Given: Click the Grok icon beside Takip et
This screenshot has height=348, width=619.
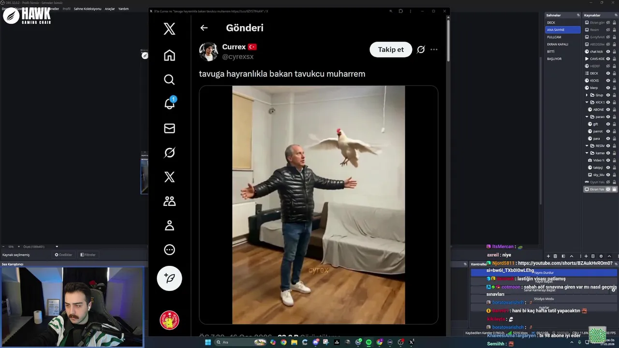Looking at the screenshot, I should [x=421, y=49].
